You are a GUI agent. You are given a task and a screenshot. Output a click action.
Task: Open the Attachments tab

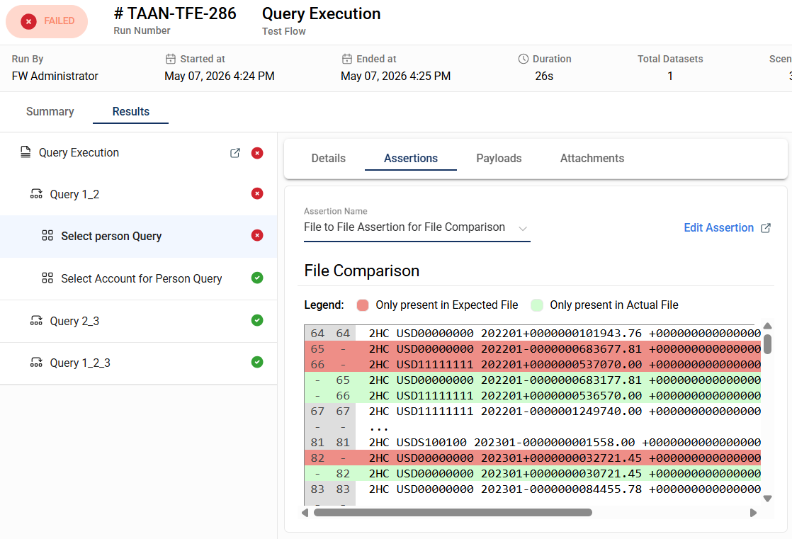point(592,158)
